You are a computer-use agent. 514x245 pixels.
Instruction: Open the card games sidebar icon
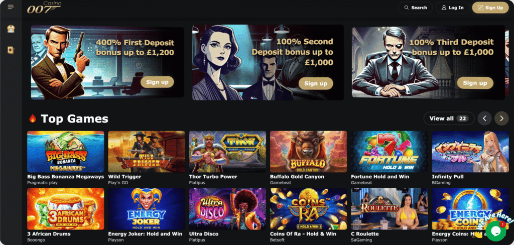(x=11, y=50)
